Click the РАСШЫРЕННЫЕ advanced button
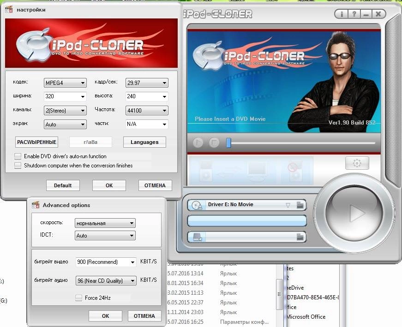 click(x=36, y=142)
